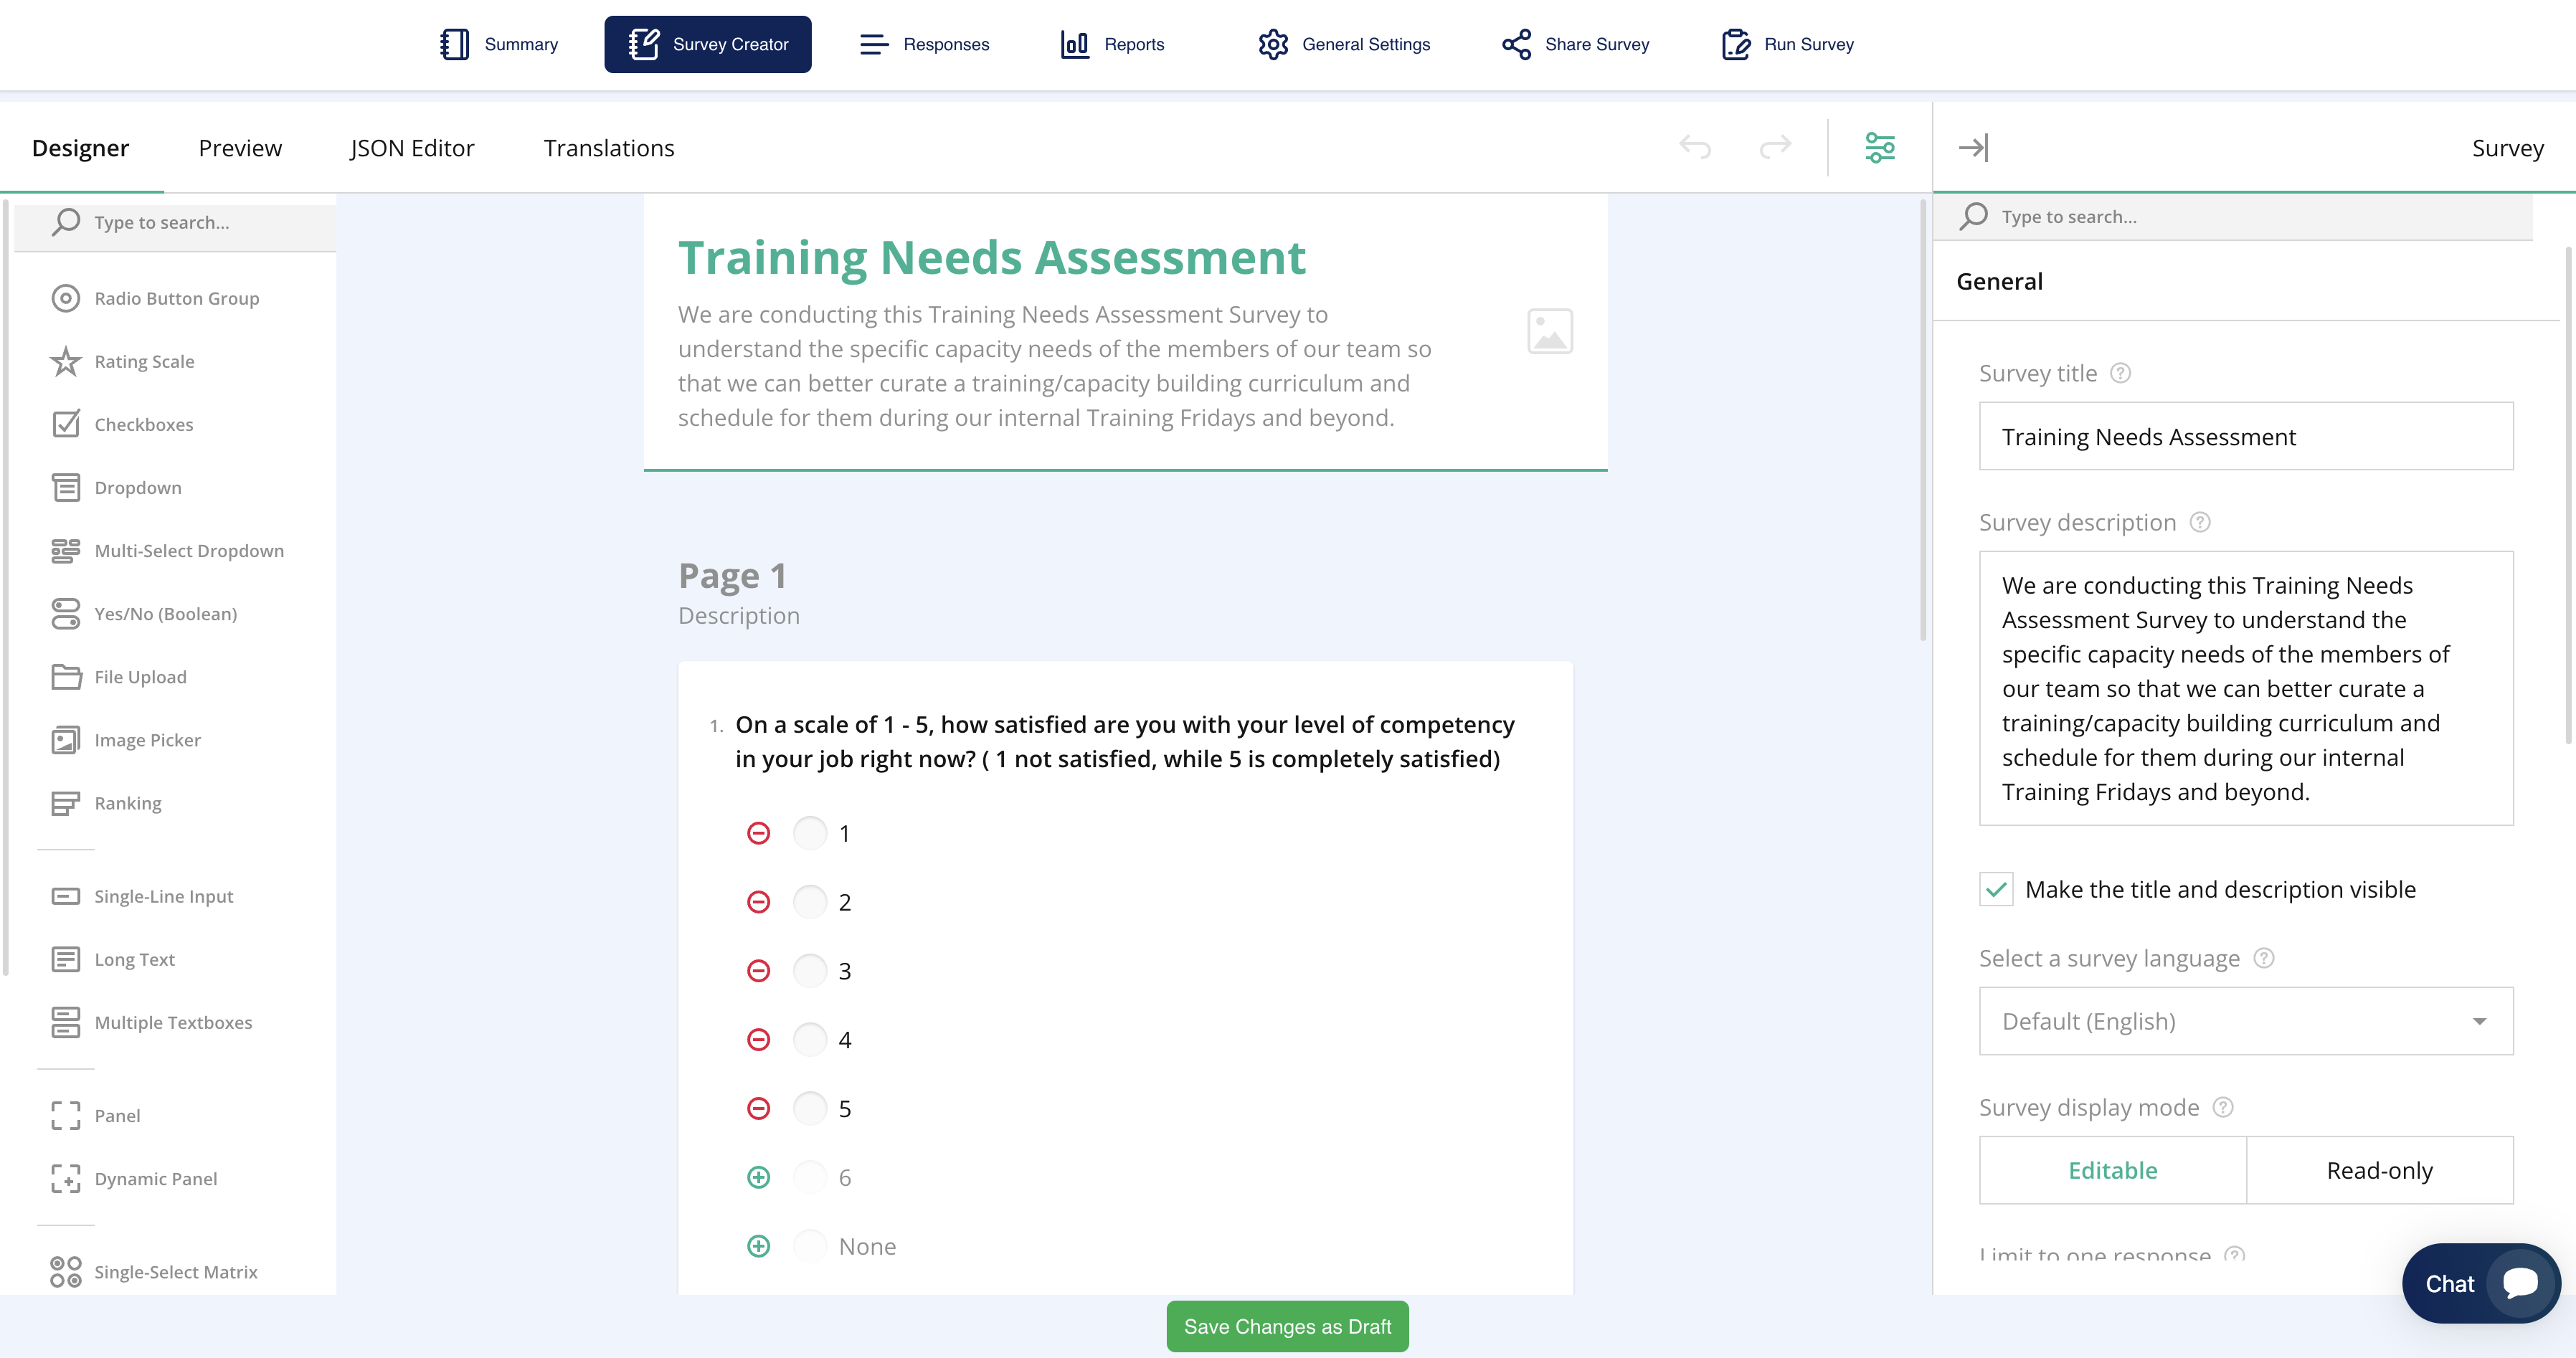Remove choice 5 with the red minus

pos(759,1108)
